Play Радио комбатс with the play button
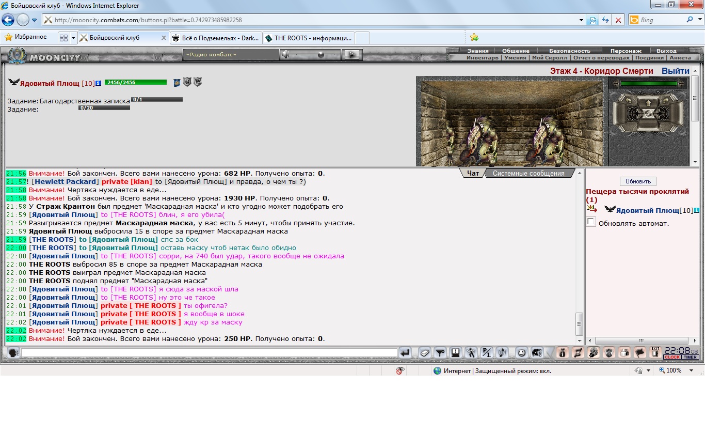Screen dimensions: 705x434 351,54
